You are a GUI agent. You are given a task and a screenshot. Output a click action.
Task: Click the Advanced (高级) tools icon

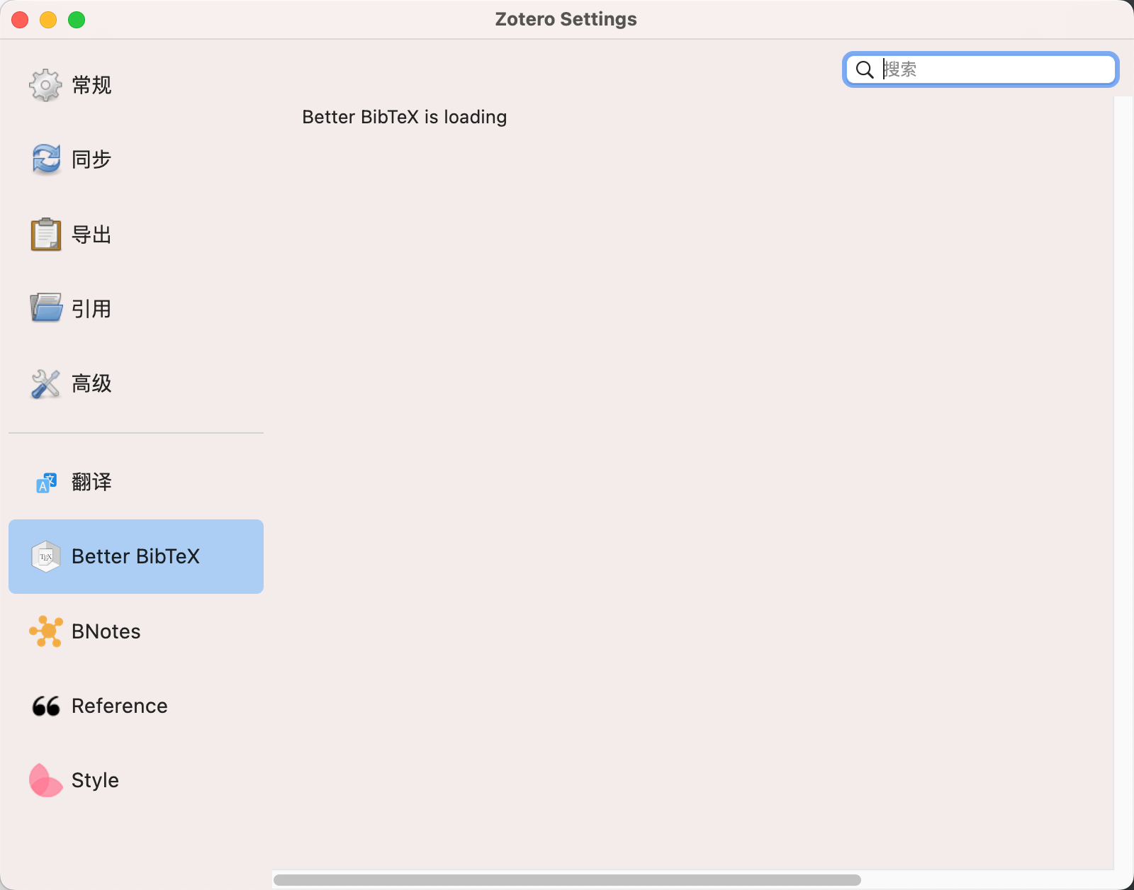click(46, 383)
